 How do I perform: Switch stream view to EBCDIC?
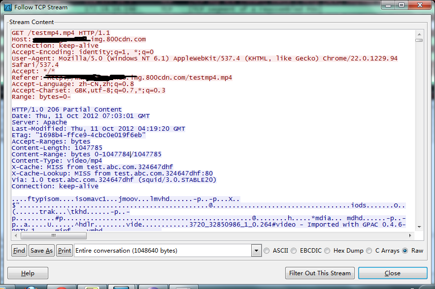[x=294, y=251]
